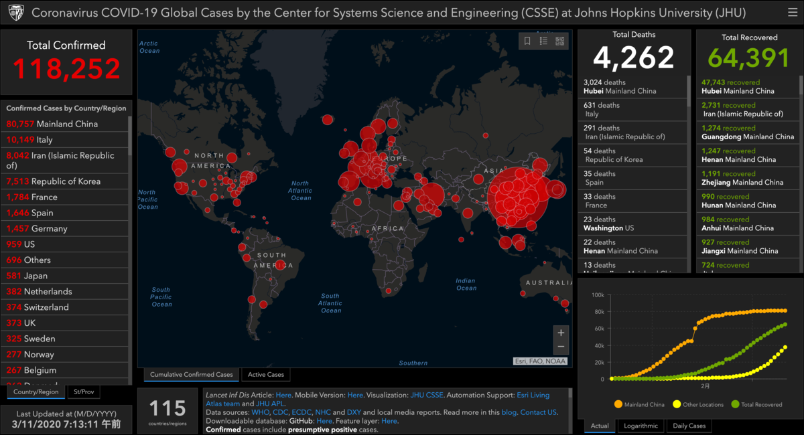Select the Country/Region list tab
The width and height of the screenshot is (804, 435).
pos(36,392)
